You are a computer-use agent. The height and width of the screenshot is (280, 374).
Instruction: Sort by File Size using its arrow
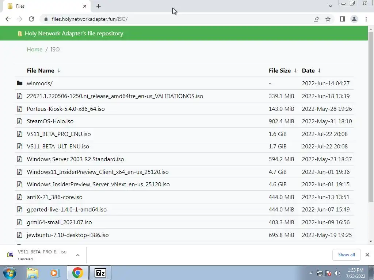tap(295, 70)
